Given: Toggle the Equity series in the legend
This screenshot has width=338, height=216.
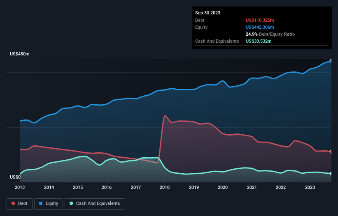Looking at the screenshot, I should point(49,204).
